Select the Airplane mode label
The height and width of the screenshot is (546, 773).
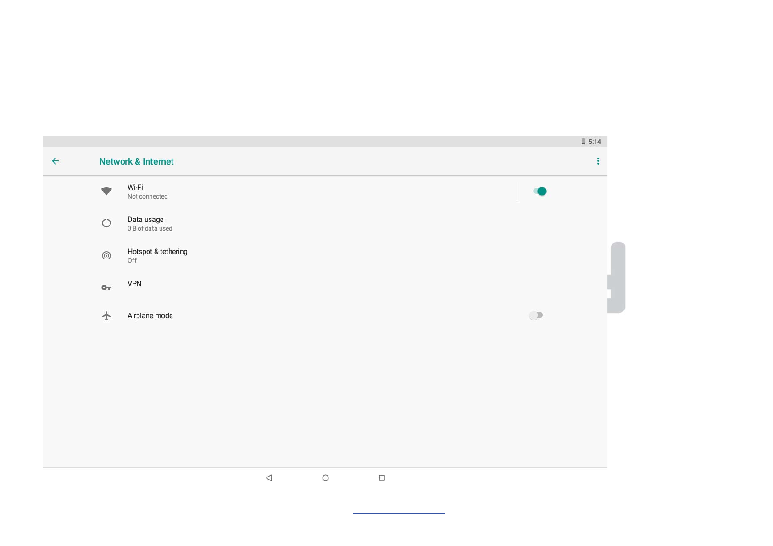pos(150,315)
